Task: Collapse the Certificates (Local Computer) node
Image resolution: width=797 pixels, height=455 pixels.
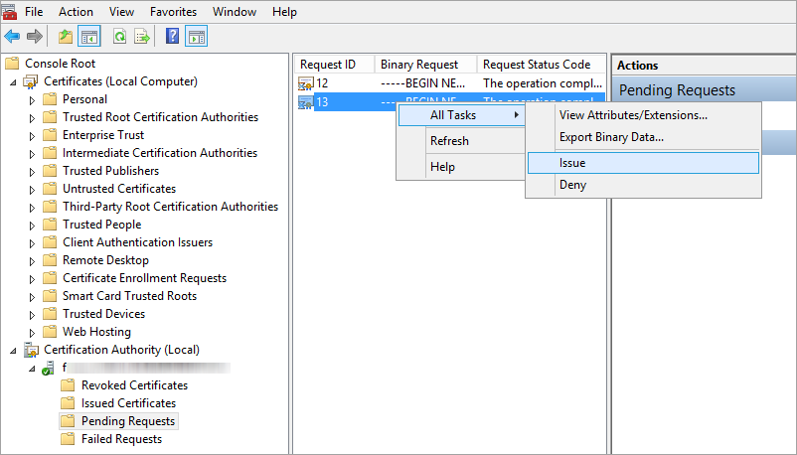Action: (13, 81)
